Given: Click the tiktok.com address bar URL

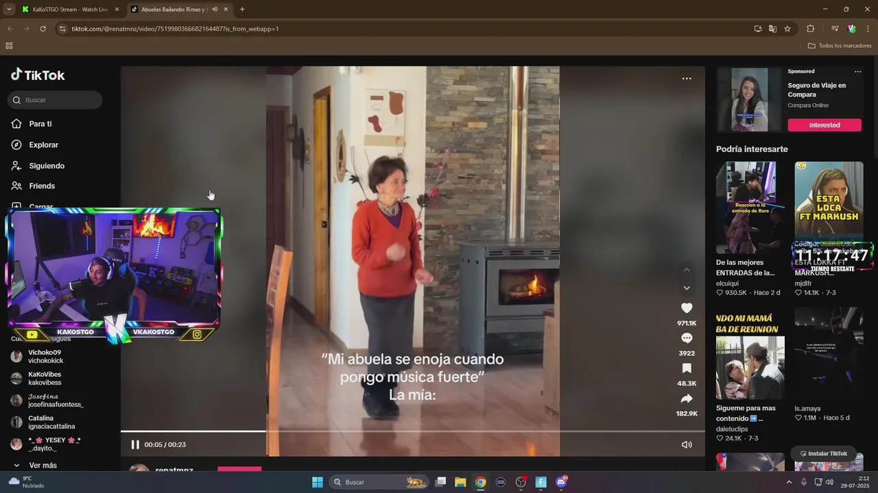Looking at the screenshot, I should click(x=175, y=29).
